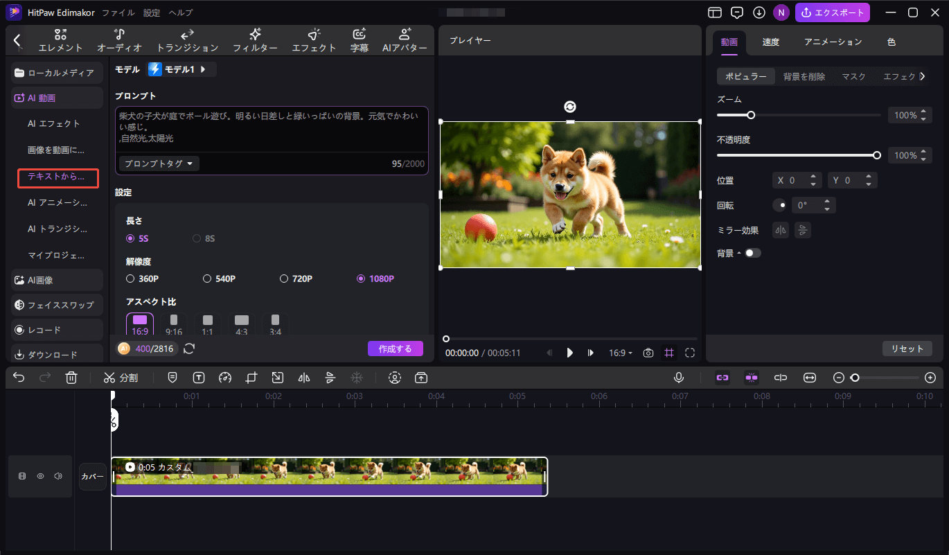Delete the selected clip with trash icon
Screen dimensions: 949x555
point(71,378)
